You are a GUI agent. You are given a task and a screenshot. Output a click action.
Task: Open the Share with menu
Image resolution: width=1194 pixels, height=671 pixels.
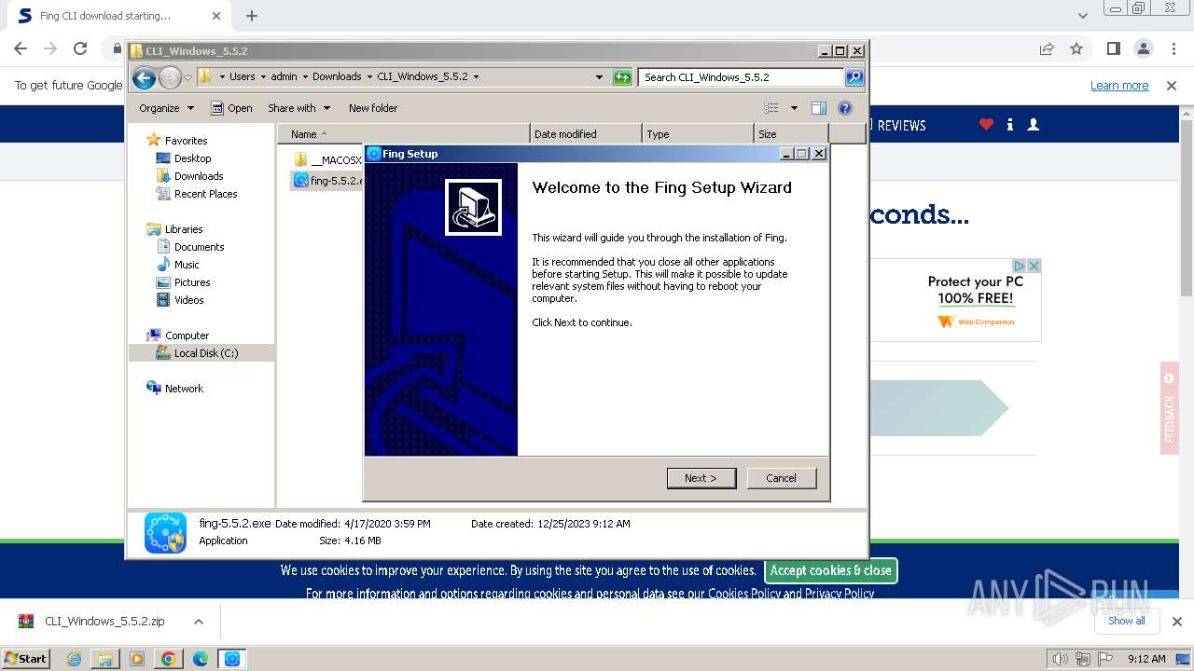pyautogui.click(x=298, y=108)
